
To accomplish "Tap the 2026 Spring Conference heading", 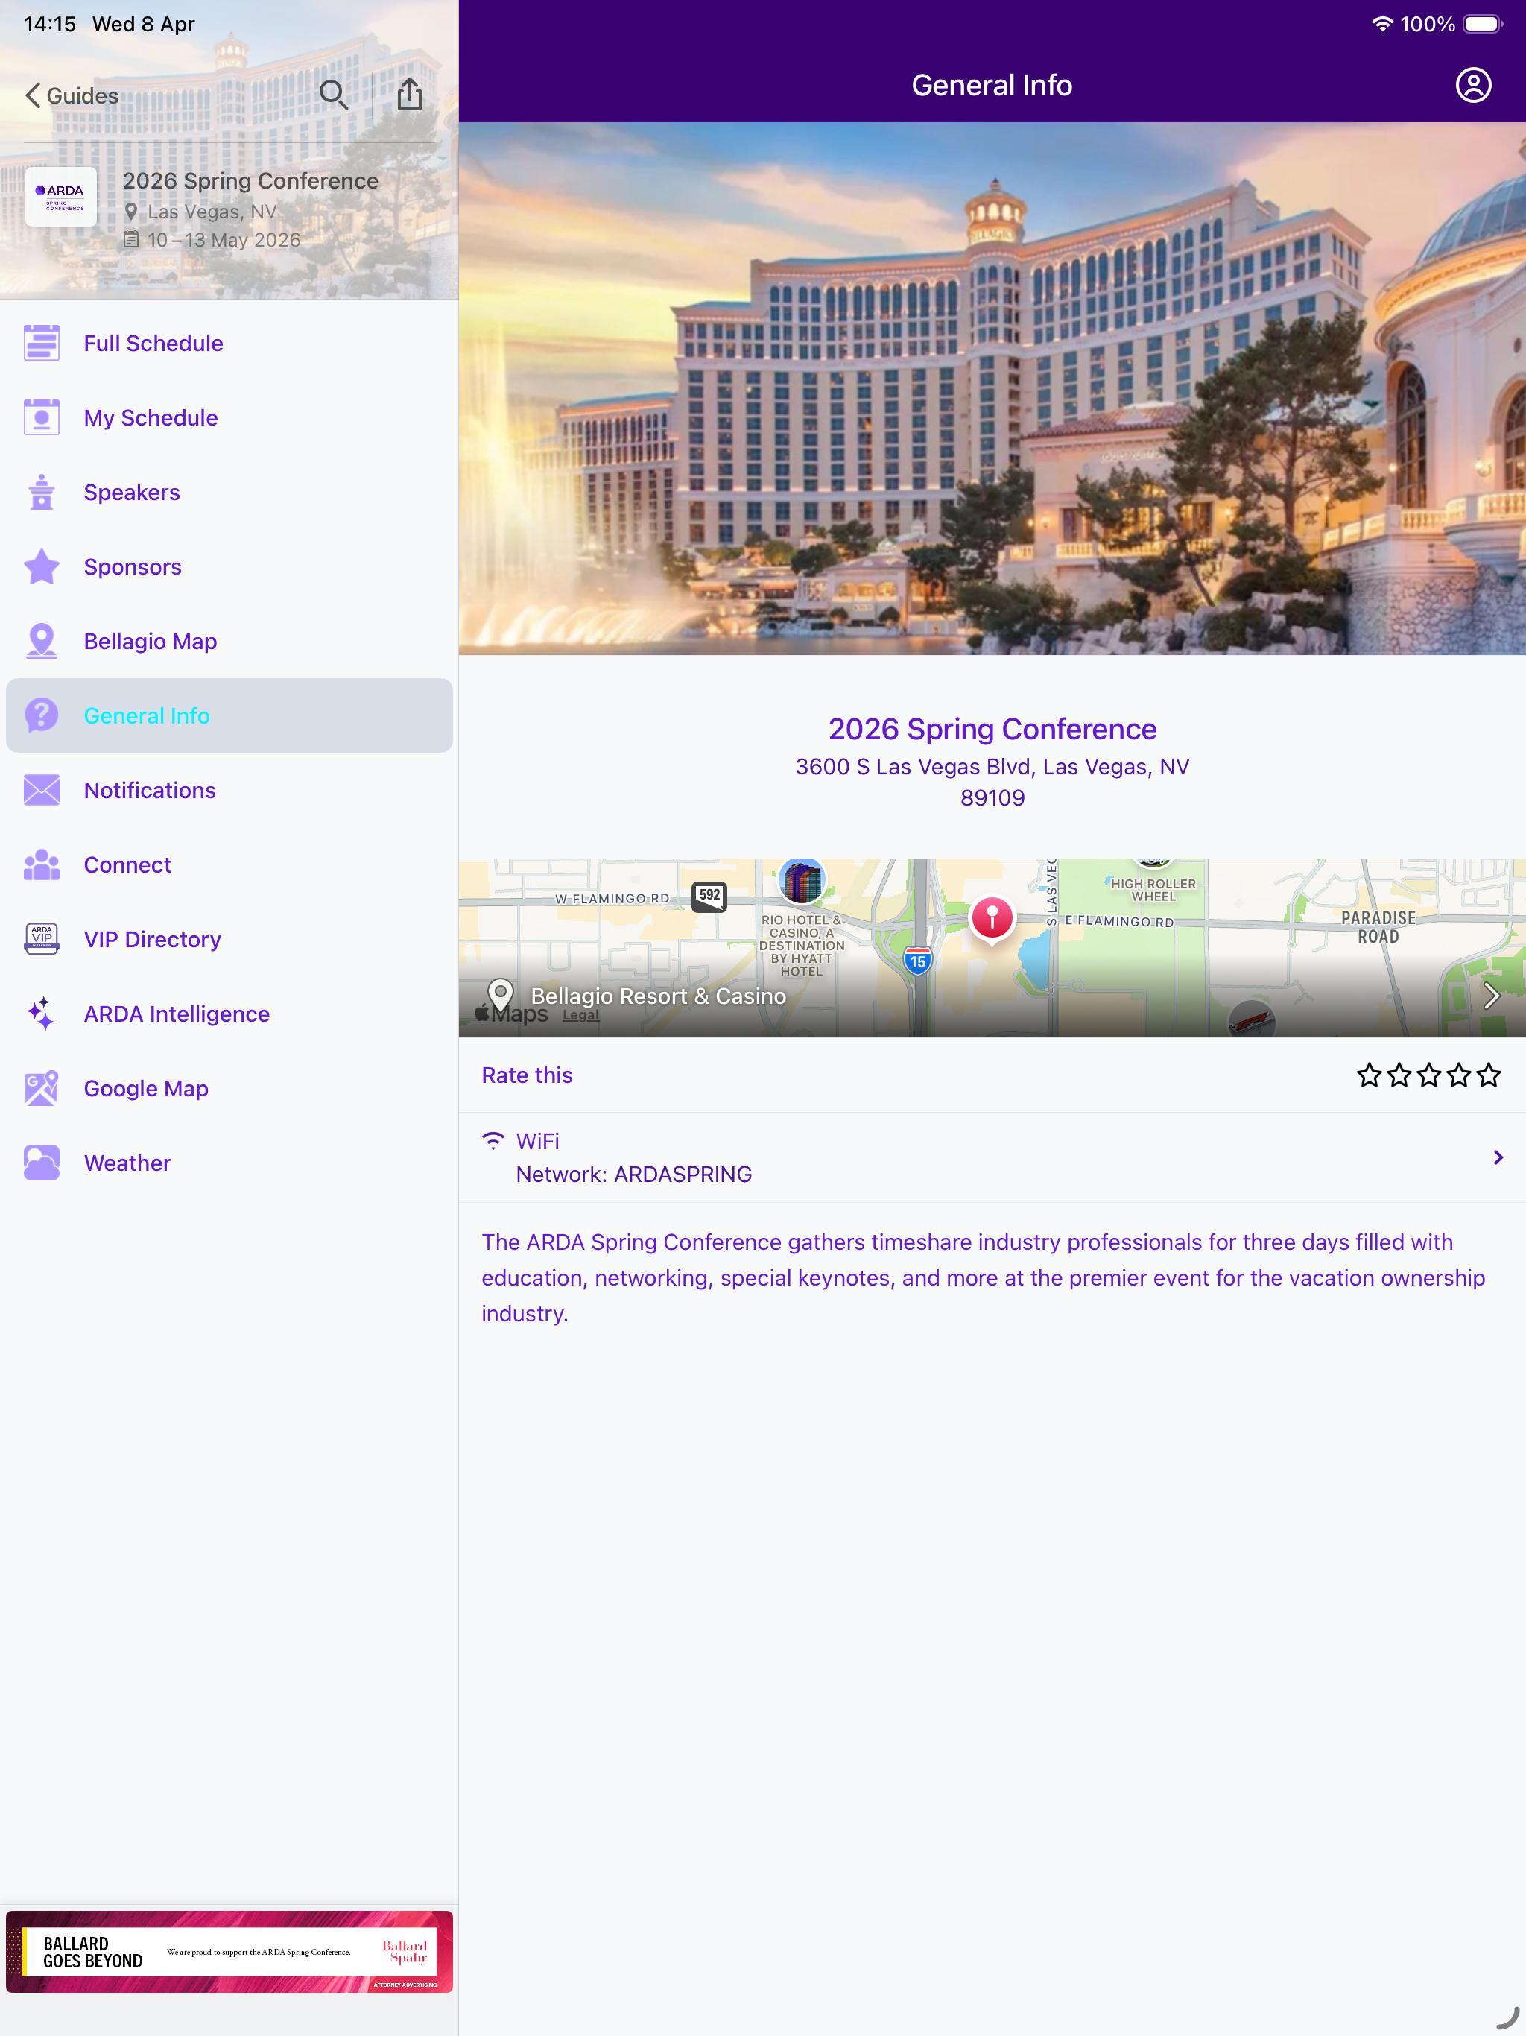I will 992,729.
